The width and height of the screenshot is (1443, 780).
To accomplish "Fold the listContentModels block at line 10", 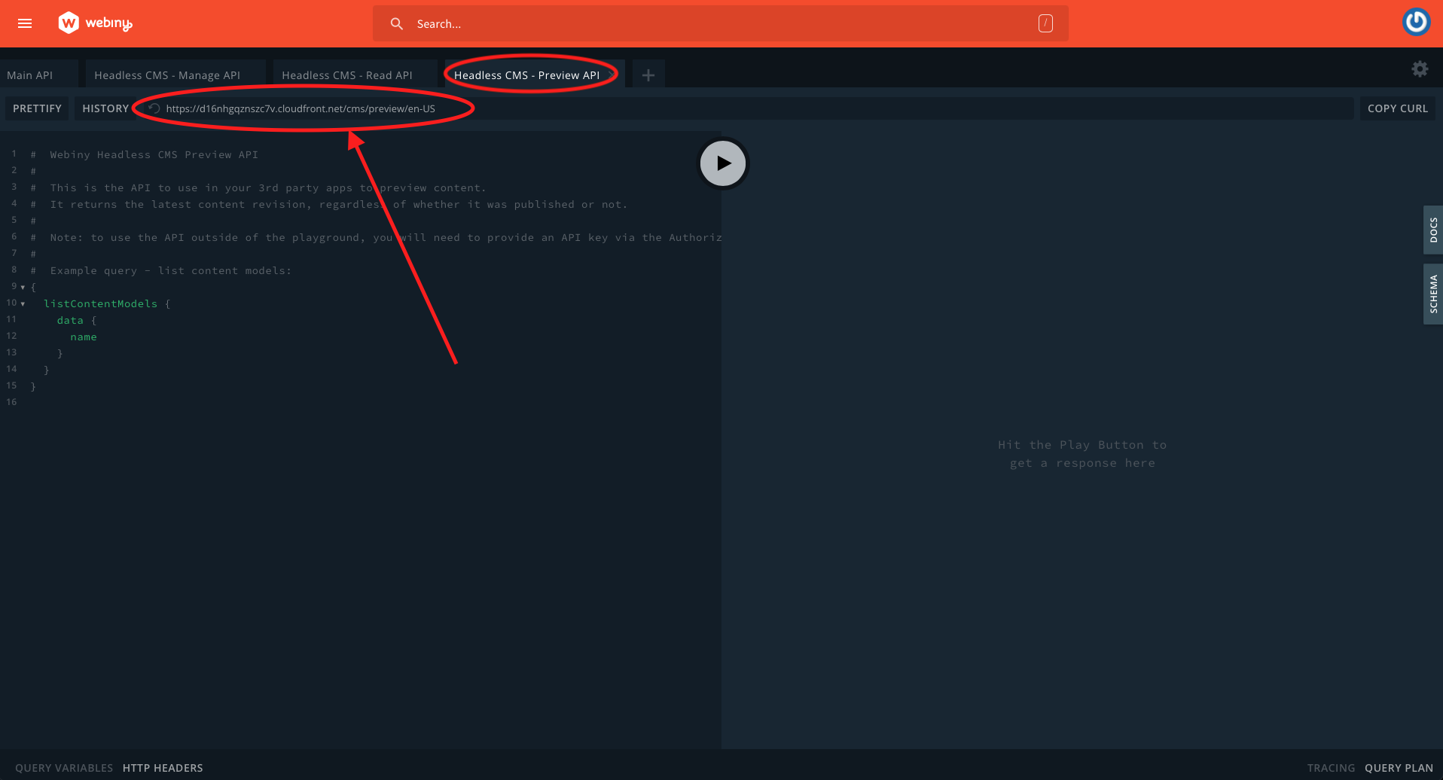I will click(23, 304).
